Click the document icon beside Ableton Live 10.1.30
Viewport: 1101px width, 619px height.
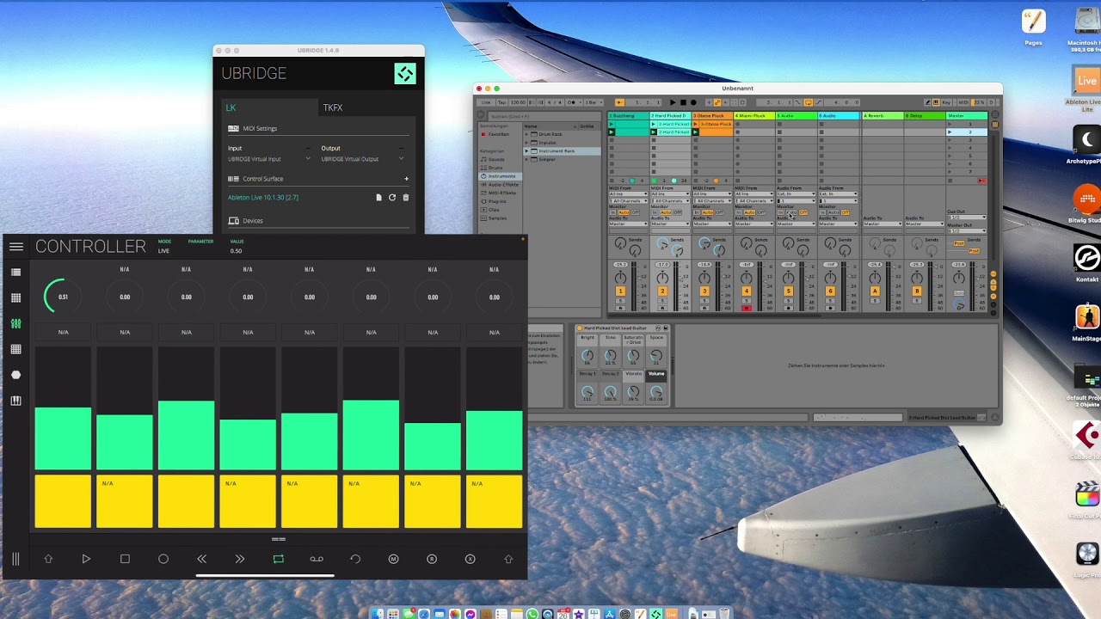point(378,198)
